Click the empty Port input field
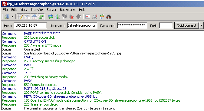This screenshot has width=204, height=111. (x=166, y=25)
